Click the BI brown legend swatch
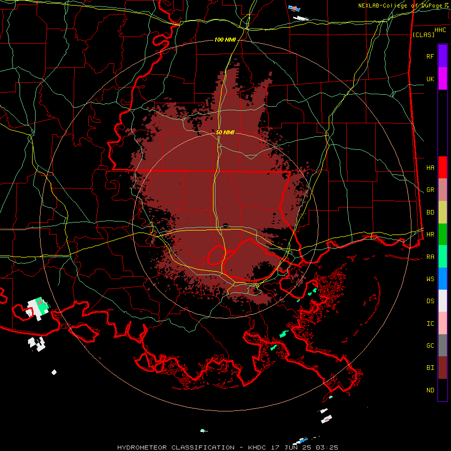Image resolution: width=451 pixels, height=451 pixels. (442, 368)
